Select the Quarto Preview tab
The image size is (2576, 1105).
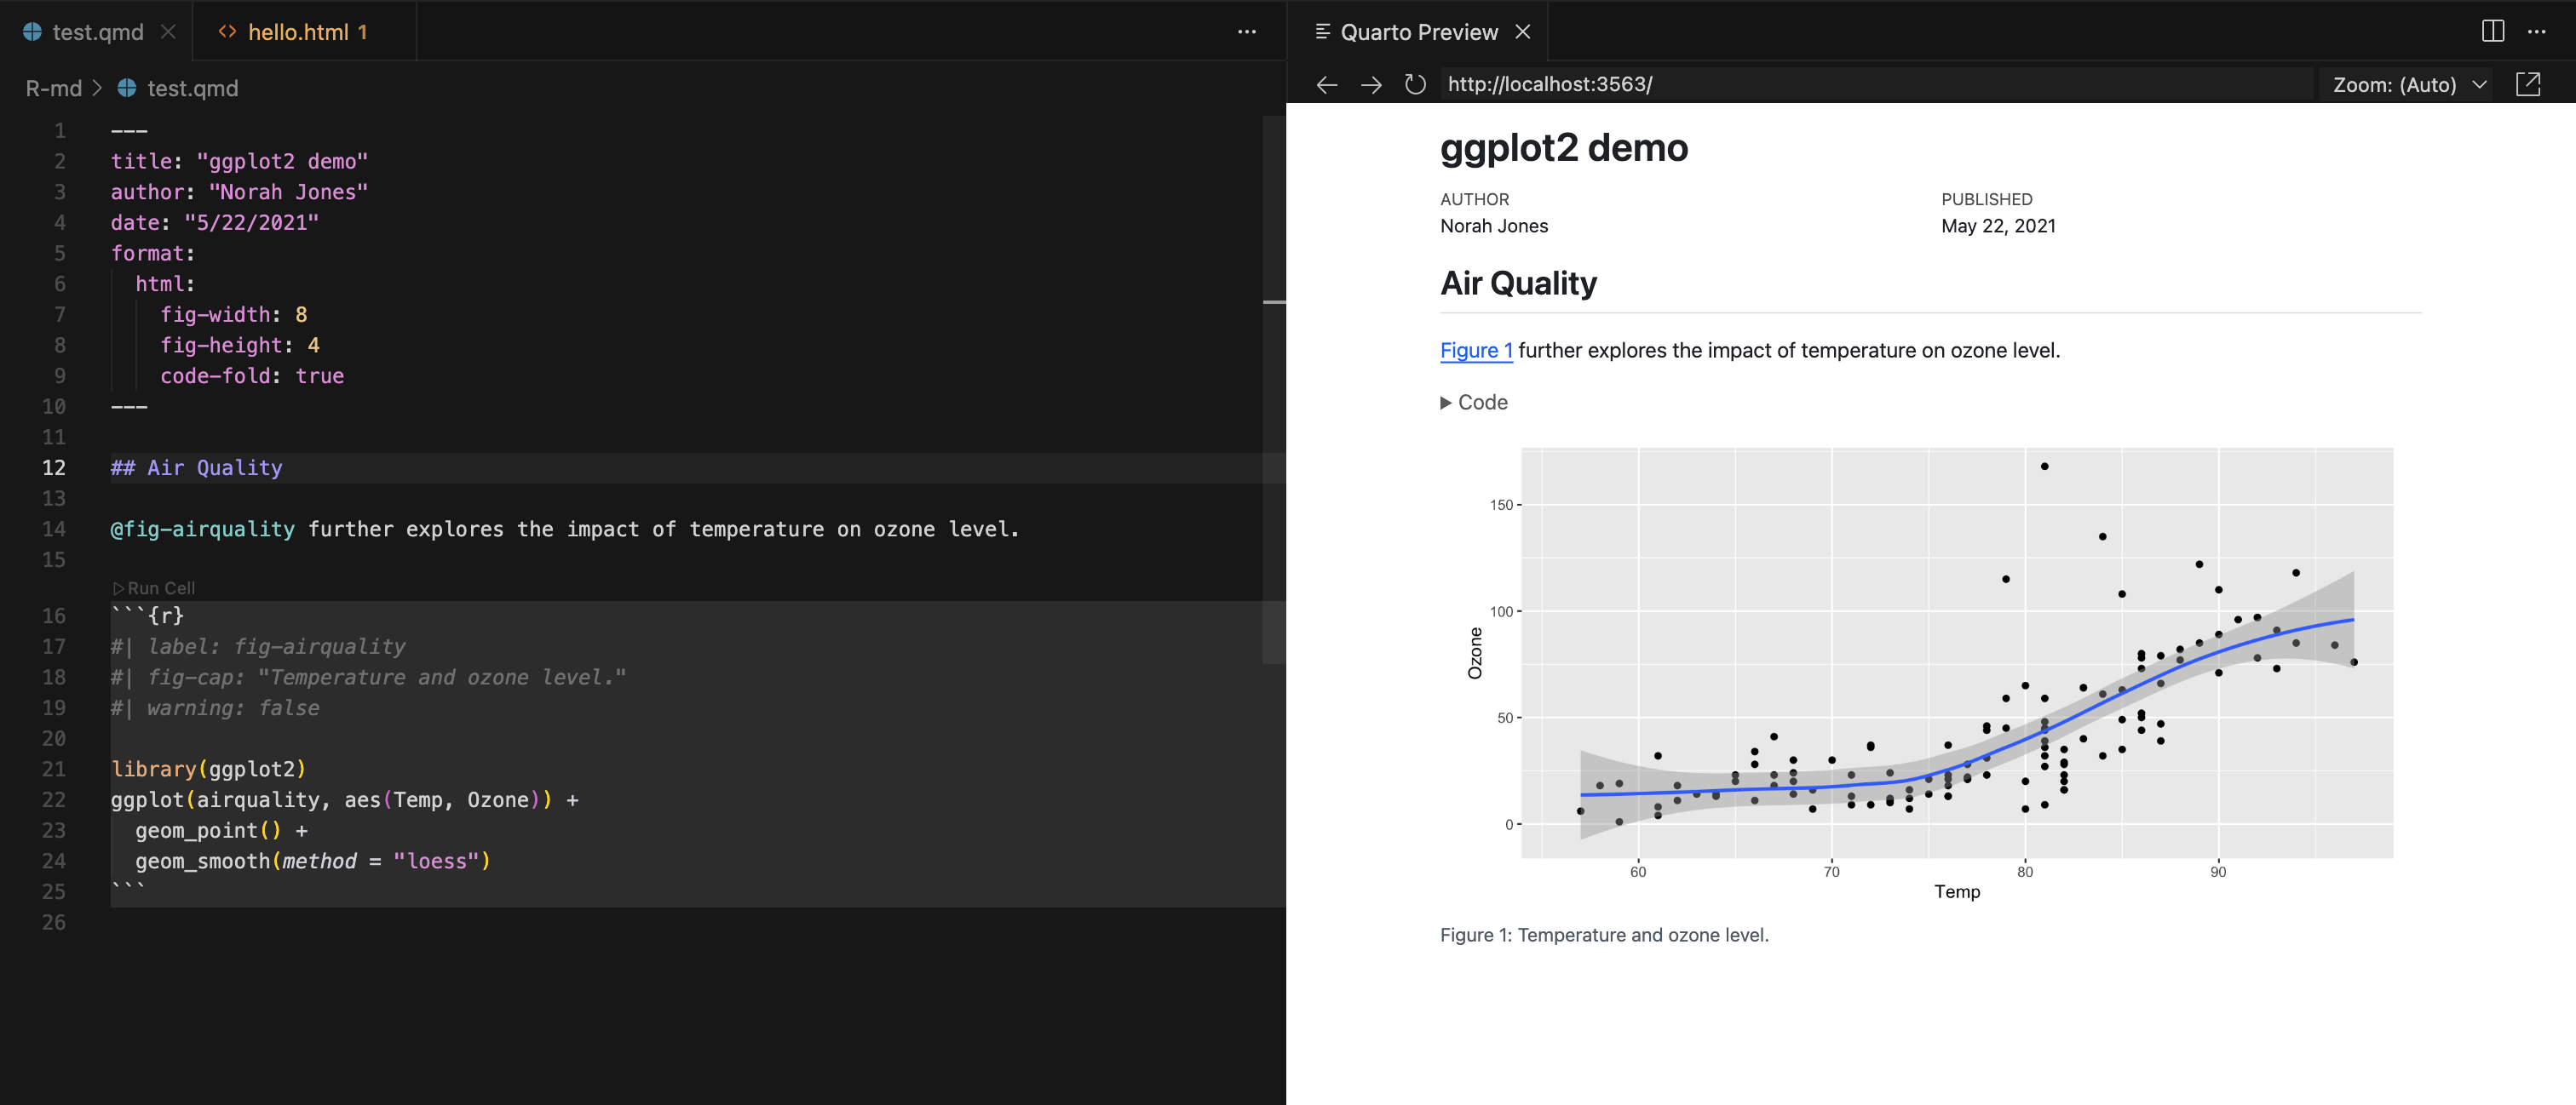coord(1420,31)
